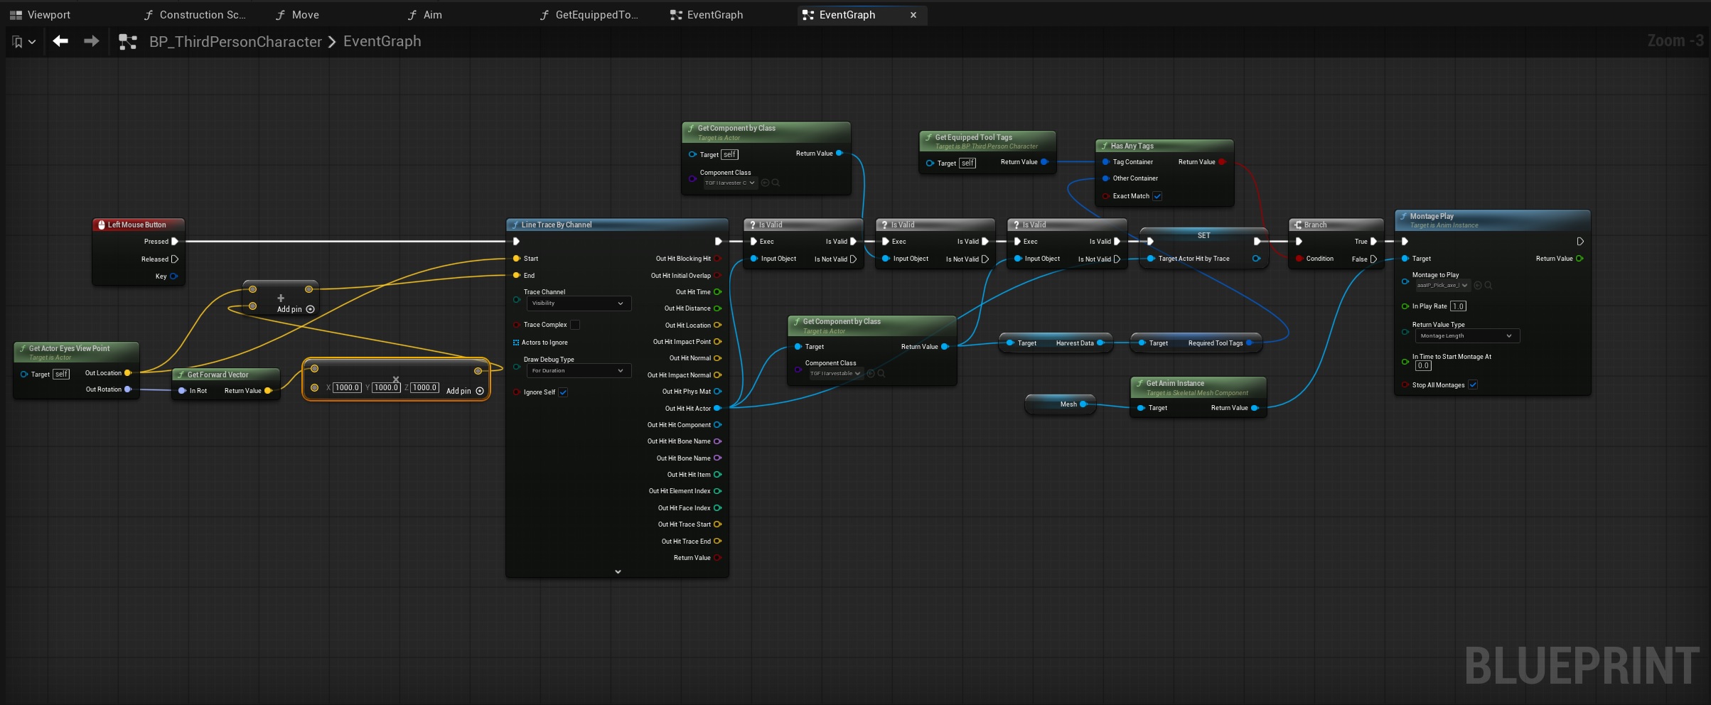Go forward with the right navigation arrow
The height and width of the screenshot is (705, 1711).
[92, 41]
